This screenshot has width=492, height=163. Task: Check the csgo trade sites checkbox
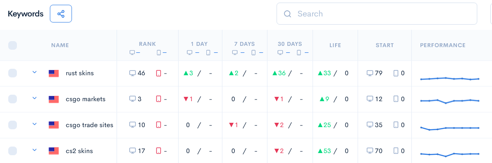click(x=13, y=125)
